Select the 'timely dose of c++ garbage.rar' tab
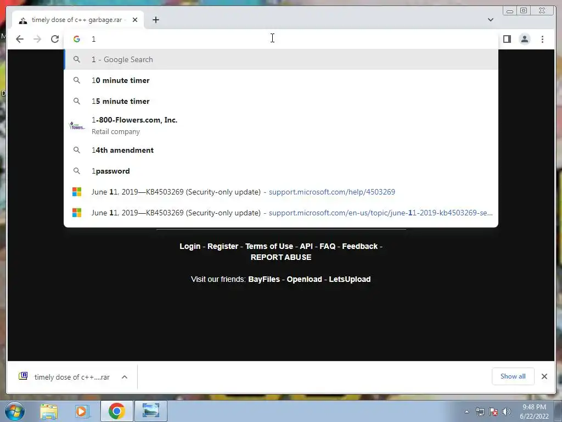Viewport: 562px width, 422px height. (78, 20)
